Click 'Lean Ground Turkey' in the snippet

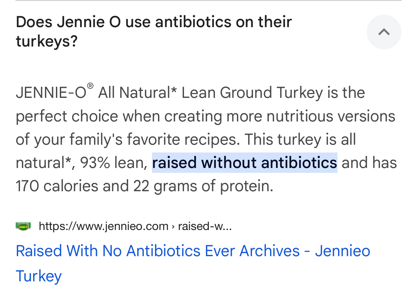pos(252,93)
